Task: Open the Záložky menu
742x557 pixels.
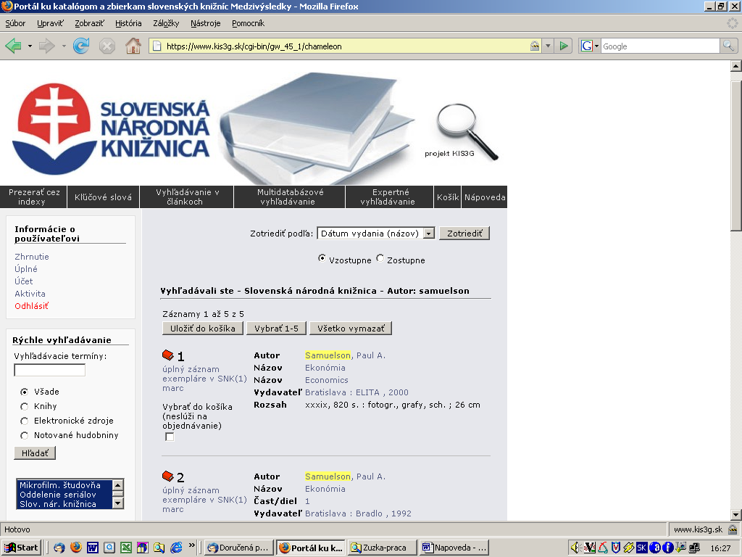Action: tap(166, 23)
